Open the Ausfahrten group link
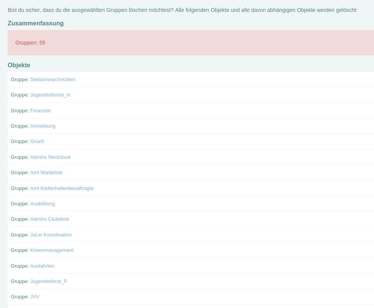 tap(42, 266)
